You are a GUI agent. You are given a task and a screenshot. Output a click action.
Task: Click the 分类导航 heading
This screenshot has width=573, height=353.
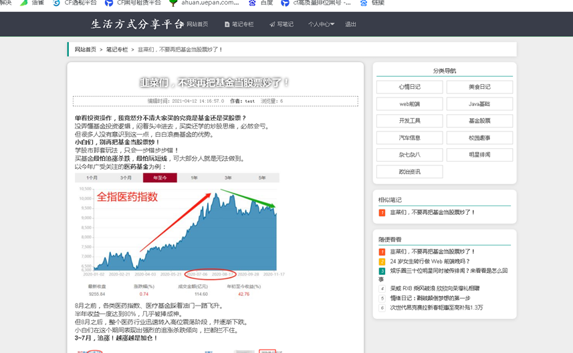point(445,71)
